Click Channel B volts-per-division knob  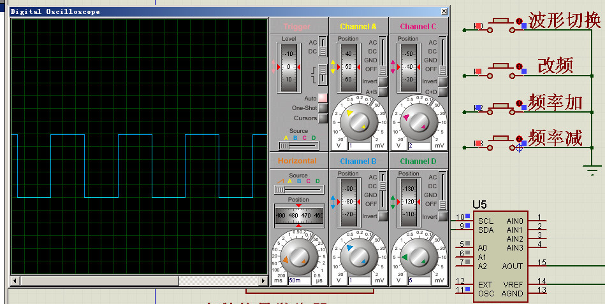point(358,256)
